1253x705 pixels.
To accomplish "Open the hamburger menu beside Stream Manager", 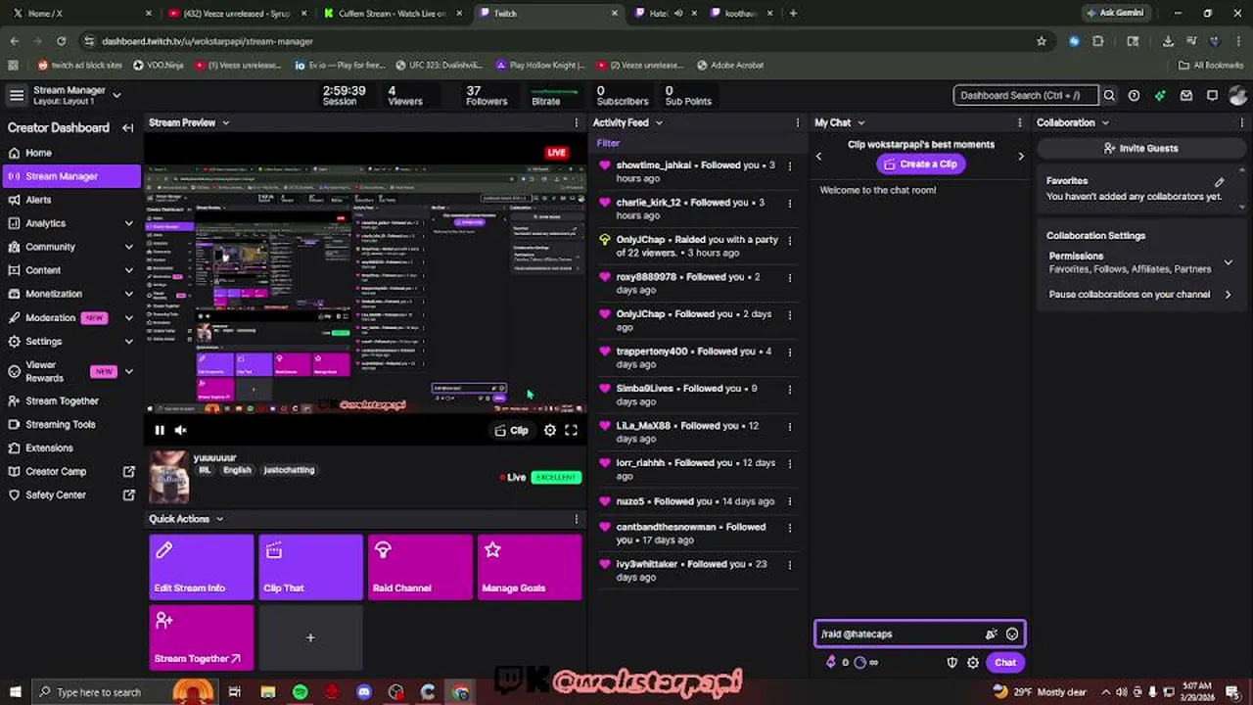I will (16, 95).
